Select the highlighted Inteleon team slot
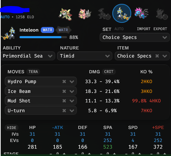The image size is (171, 156). [122, 13]
